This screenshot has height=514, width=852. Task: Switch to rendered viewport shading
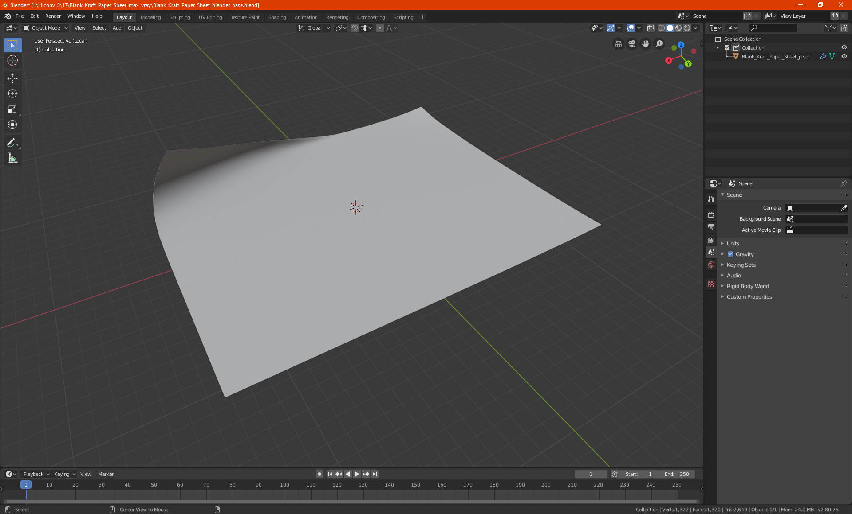click(687, 28)
